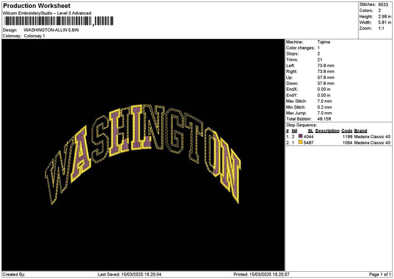Click the Width value 5.81 in
The image size is (394, 279).
click(384, 22)
